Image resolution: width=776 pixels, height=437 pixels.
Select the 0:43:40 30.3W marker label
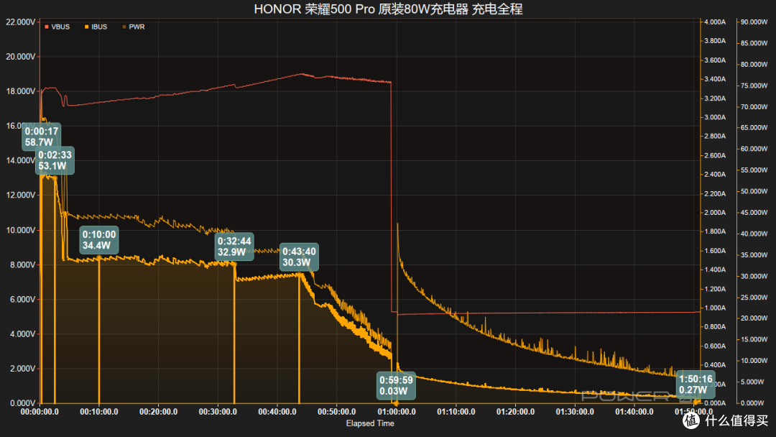[x=299, y=257]
